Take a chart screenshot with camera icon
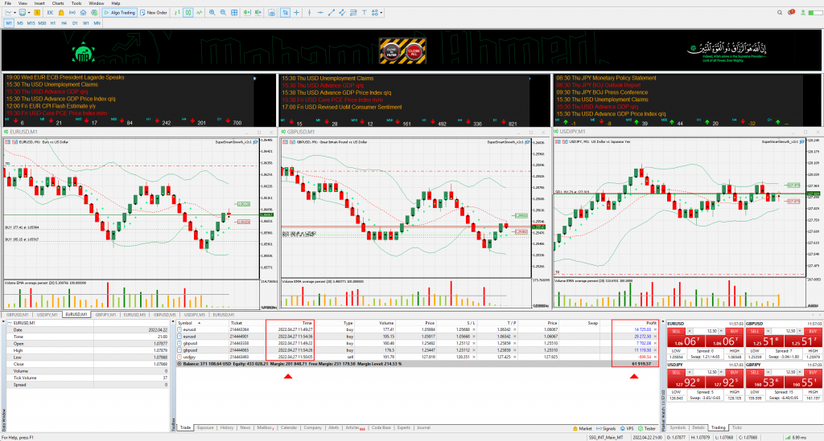This screenshot has width=824, height=441. tap(272, 13)
